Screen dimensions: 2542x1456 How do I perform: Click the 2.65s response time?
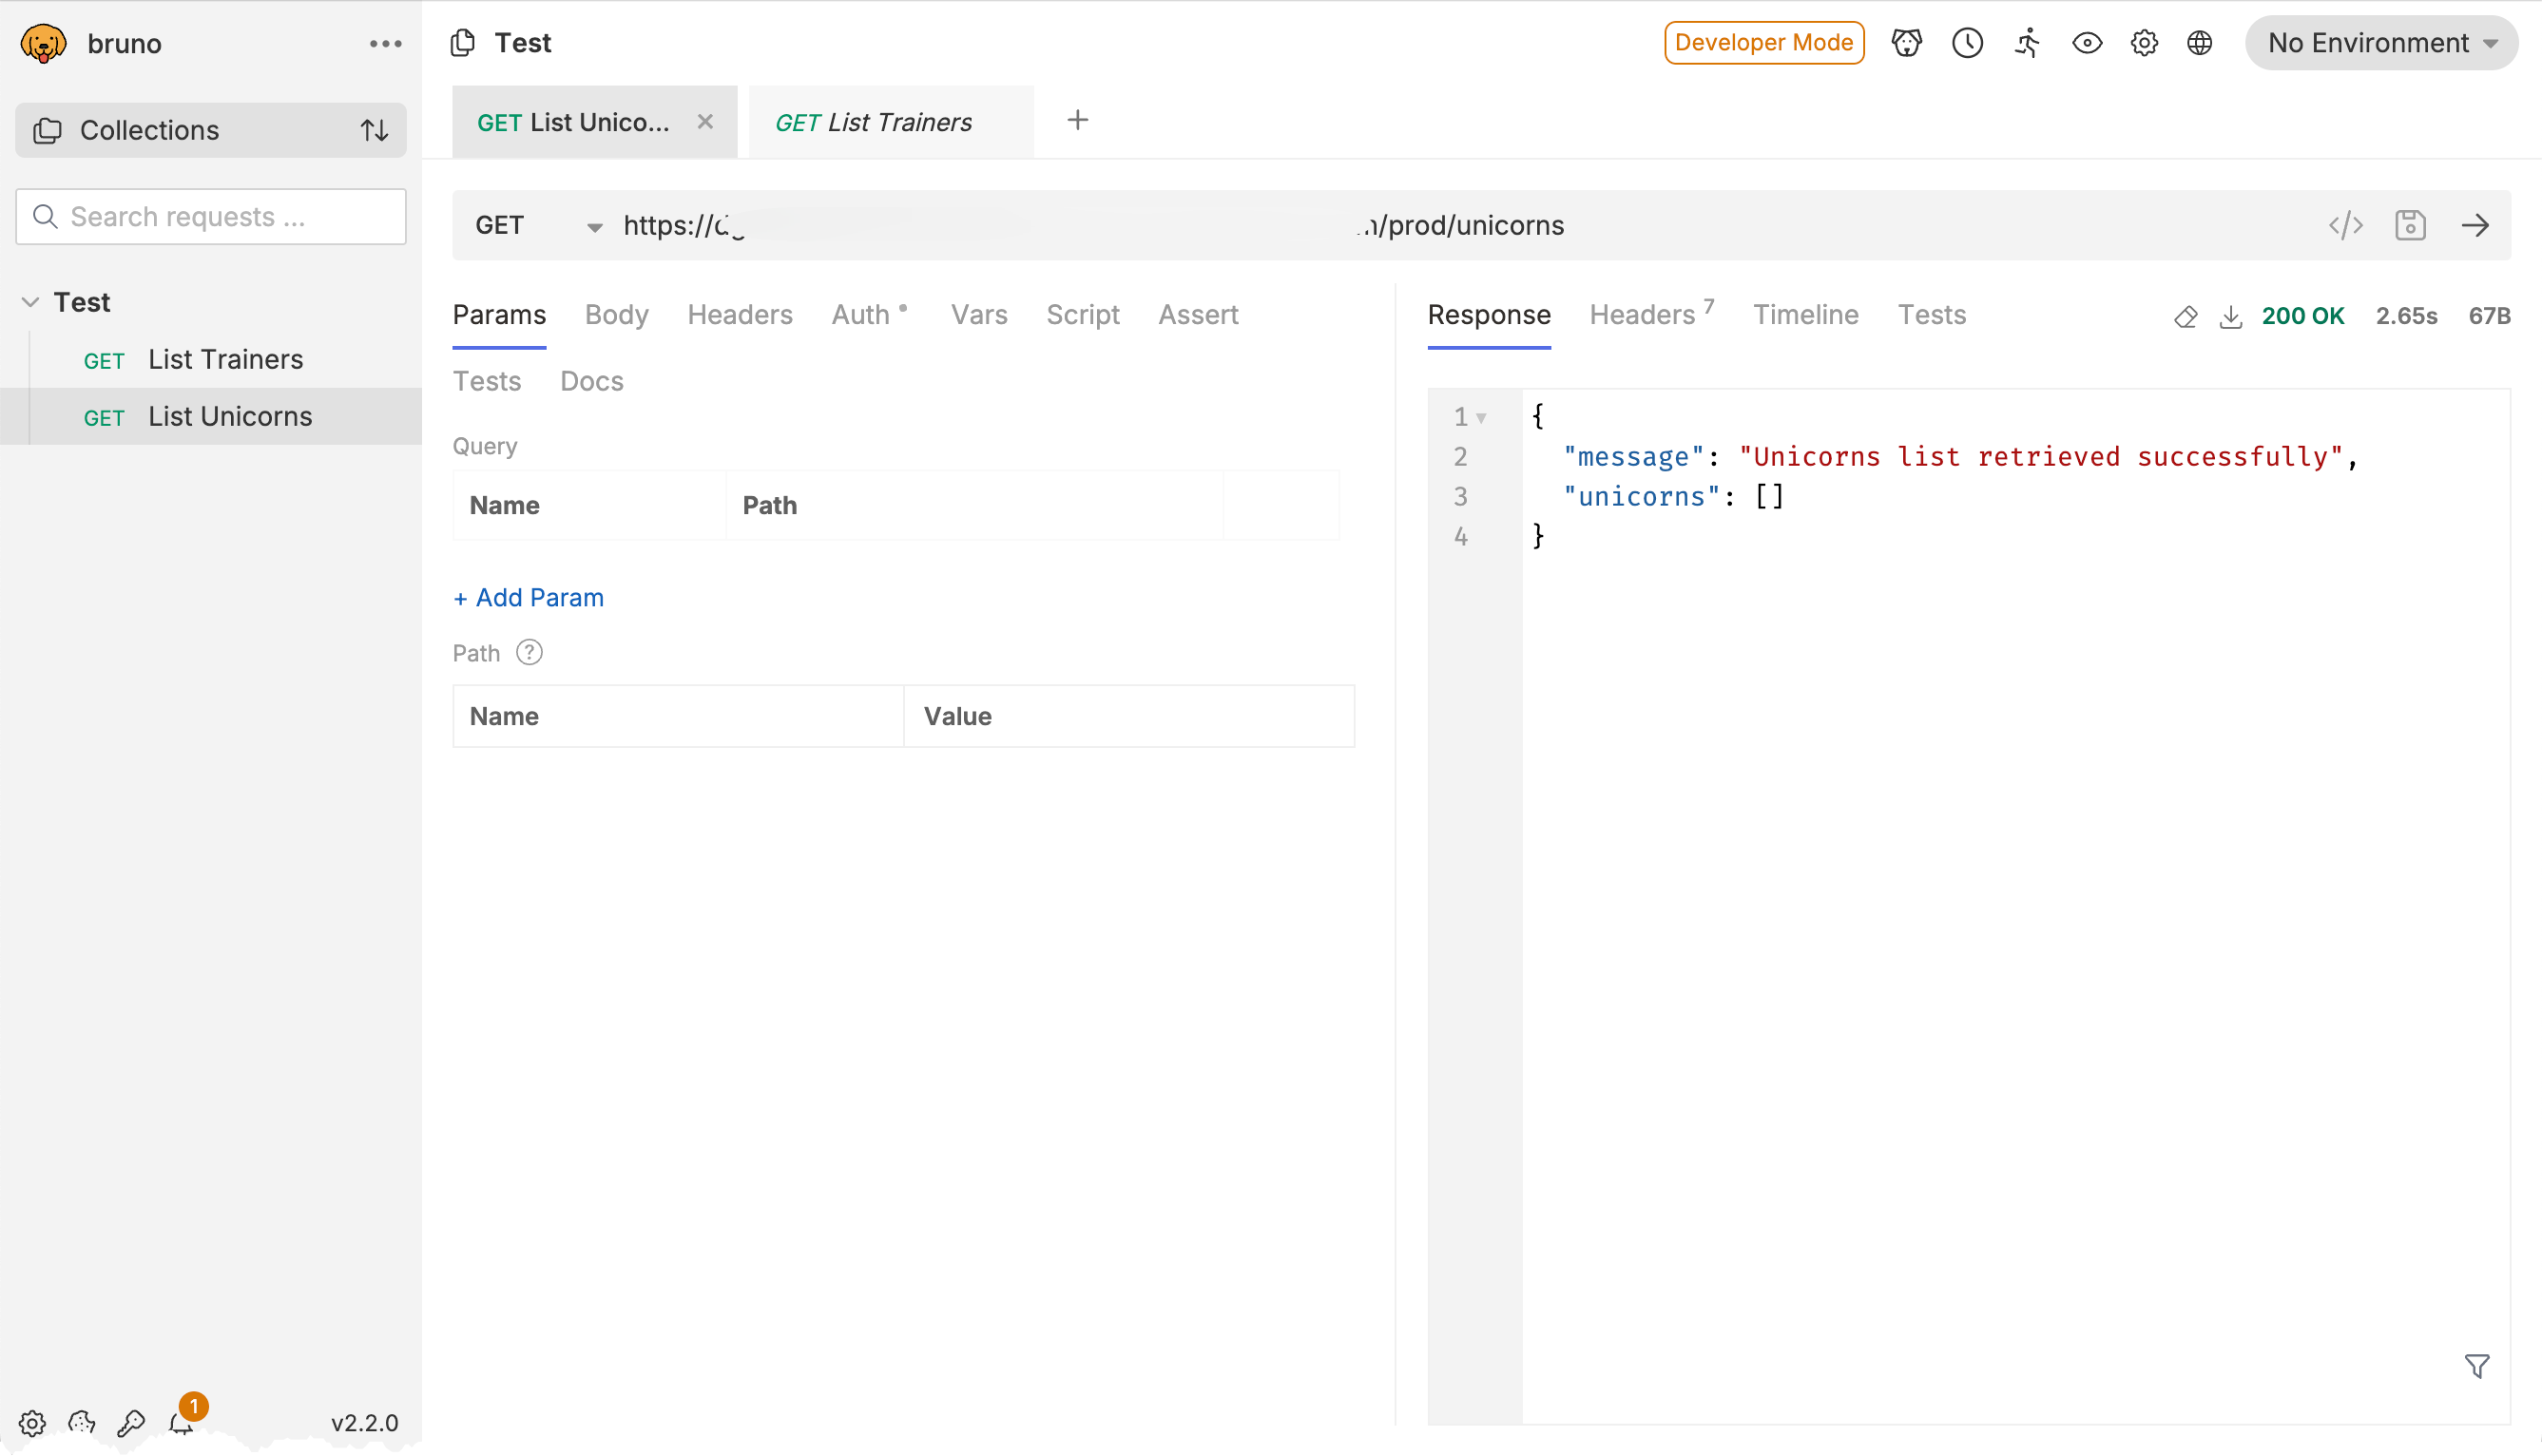click(x=2405, y=316)
